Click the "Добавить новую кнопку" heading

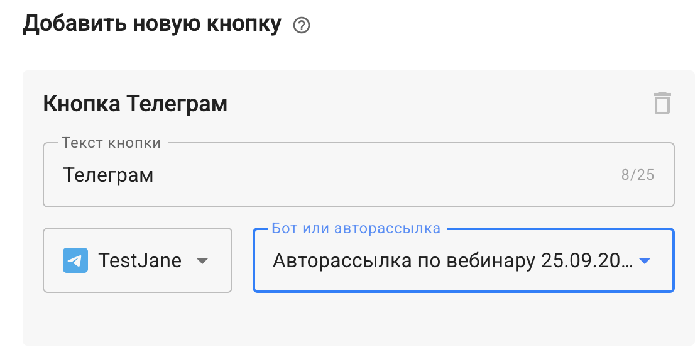pos(151,25)
